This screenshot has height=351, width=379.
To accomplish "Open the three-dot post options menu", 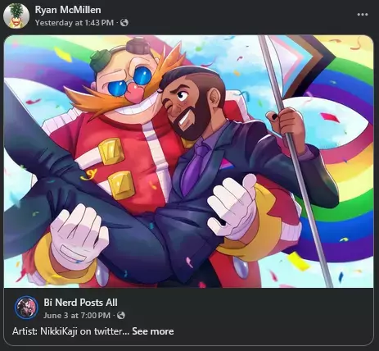I will [x=363, y=15].
